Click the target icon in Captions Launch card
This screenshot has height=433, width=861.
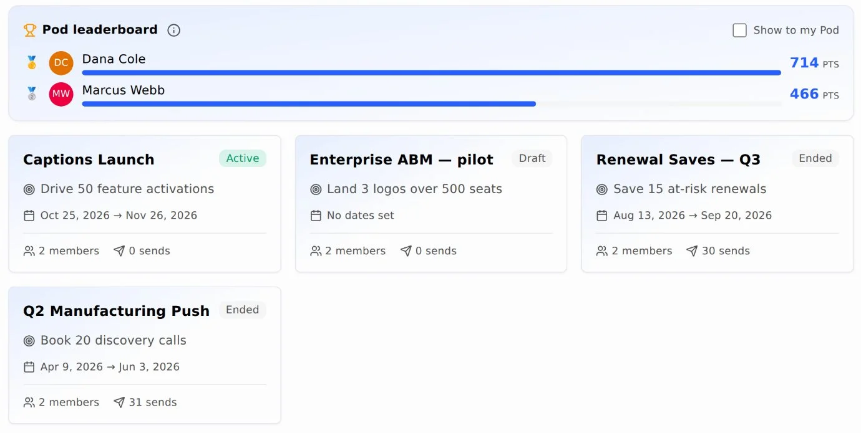(29, 189)
